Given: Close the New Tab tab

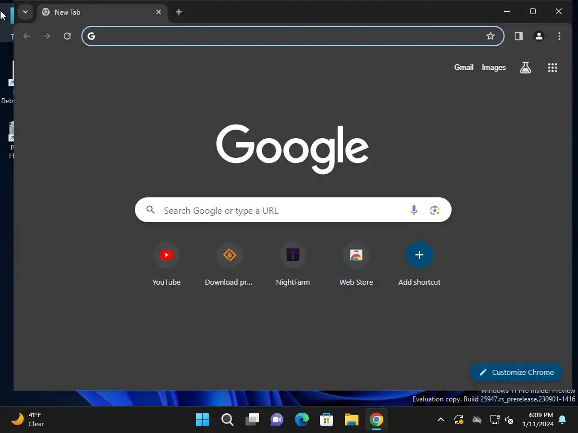Looking at the screenshot, I should click(159, 12).
